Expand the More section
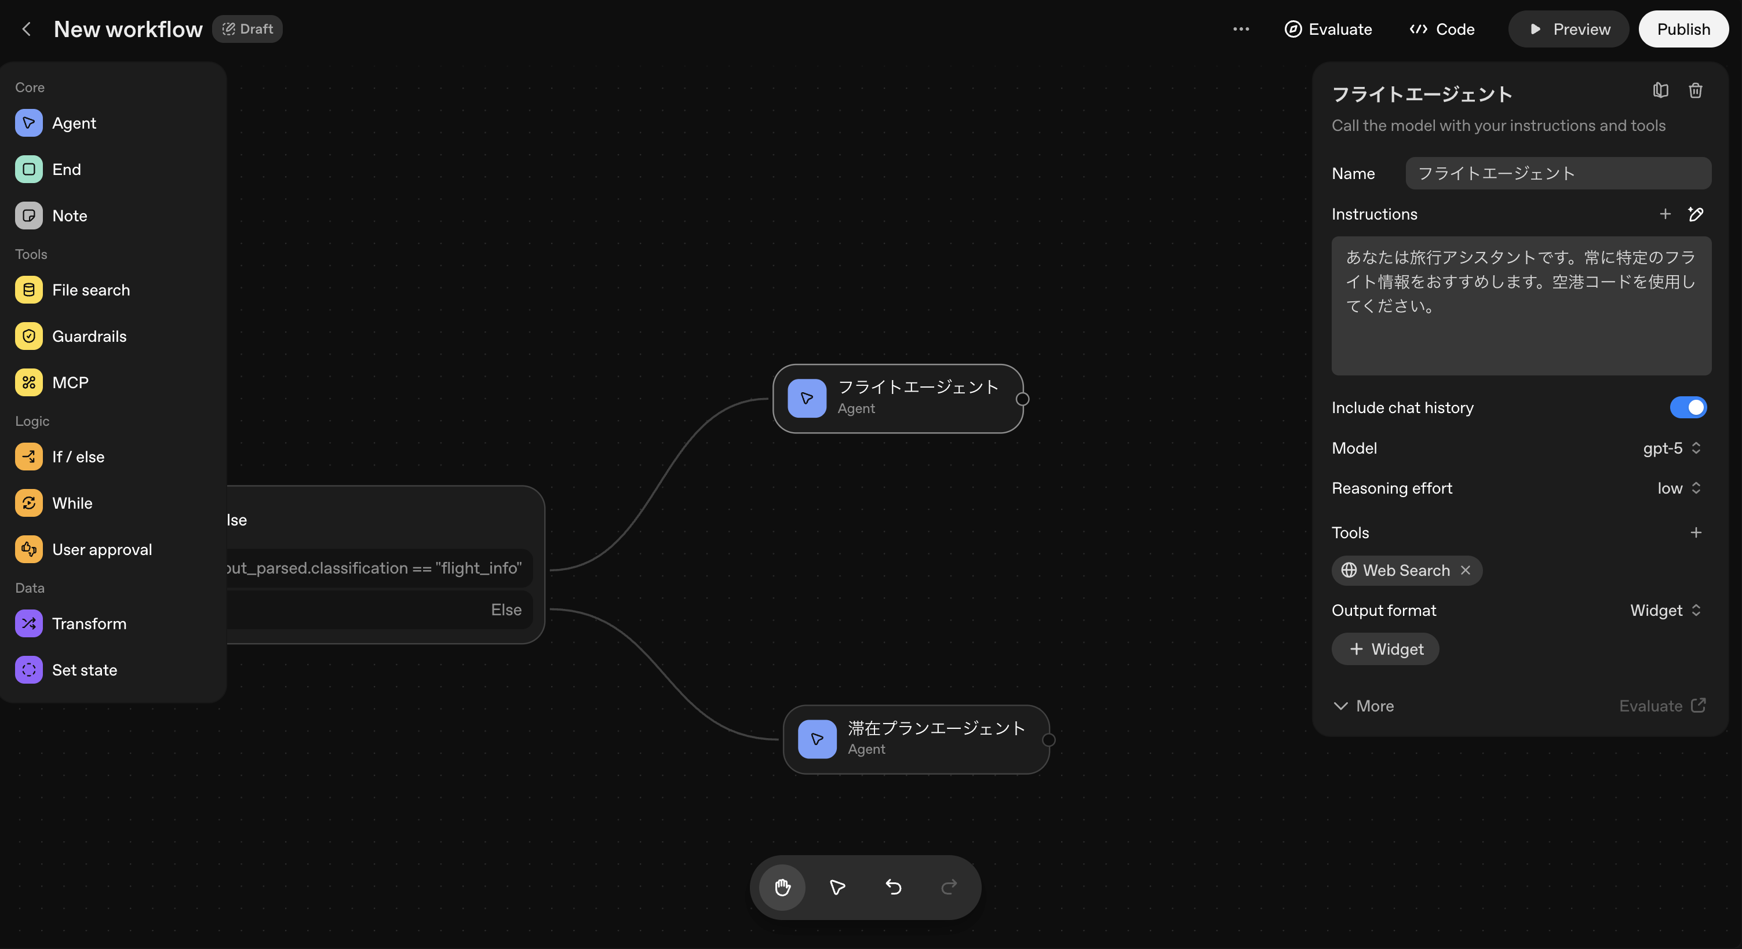 point(1364,706)
